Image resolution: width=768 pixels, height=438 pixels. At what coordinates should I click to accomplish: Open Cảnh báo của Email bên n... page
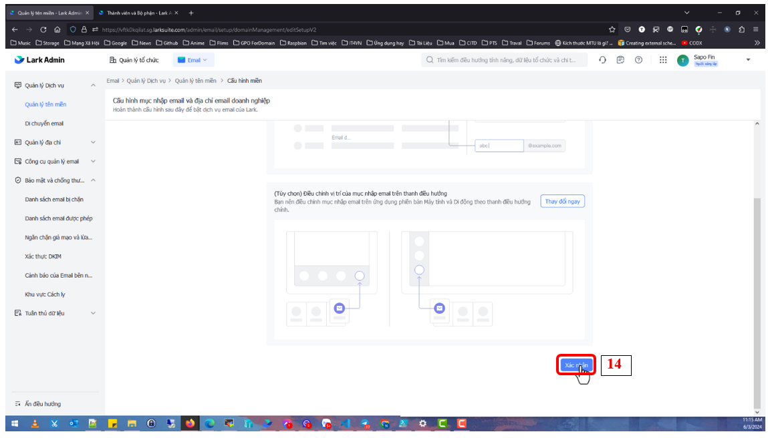[x=59, y=276]
